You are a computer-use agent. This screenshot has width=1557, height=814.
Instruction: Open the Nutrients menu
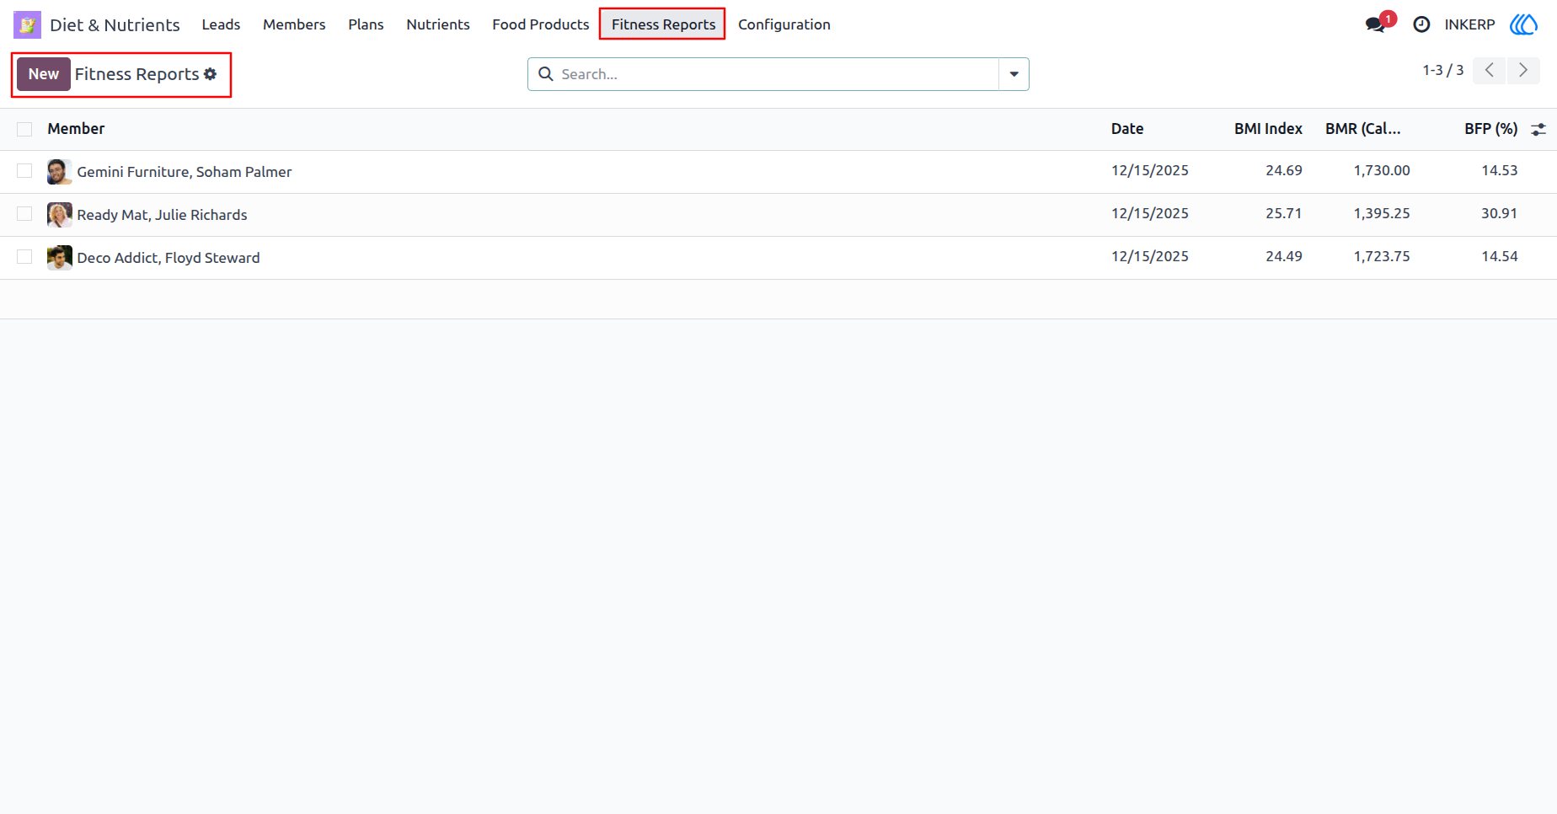438,24
